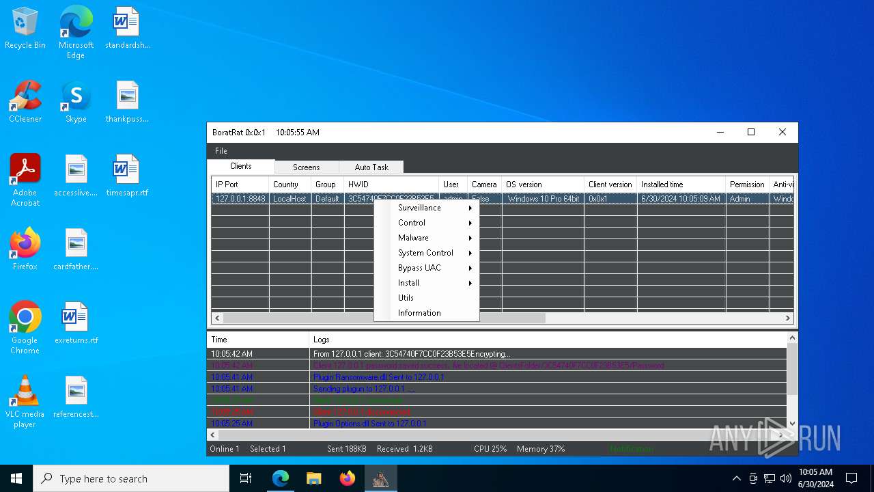Select the 10:05:42 AM Encrypting log row
The height and width of the screenshot is (492, 874).
coord(497,354)
